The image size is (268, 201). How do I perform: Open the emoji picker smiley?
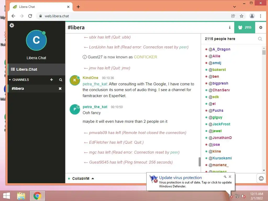(261, 178)
